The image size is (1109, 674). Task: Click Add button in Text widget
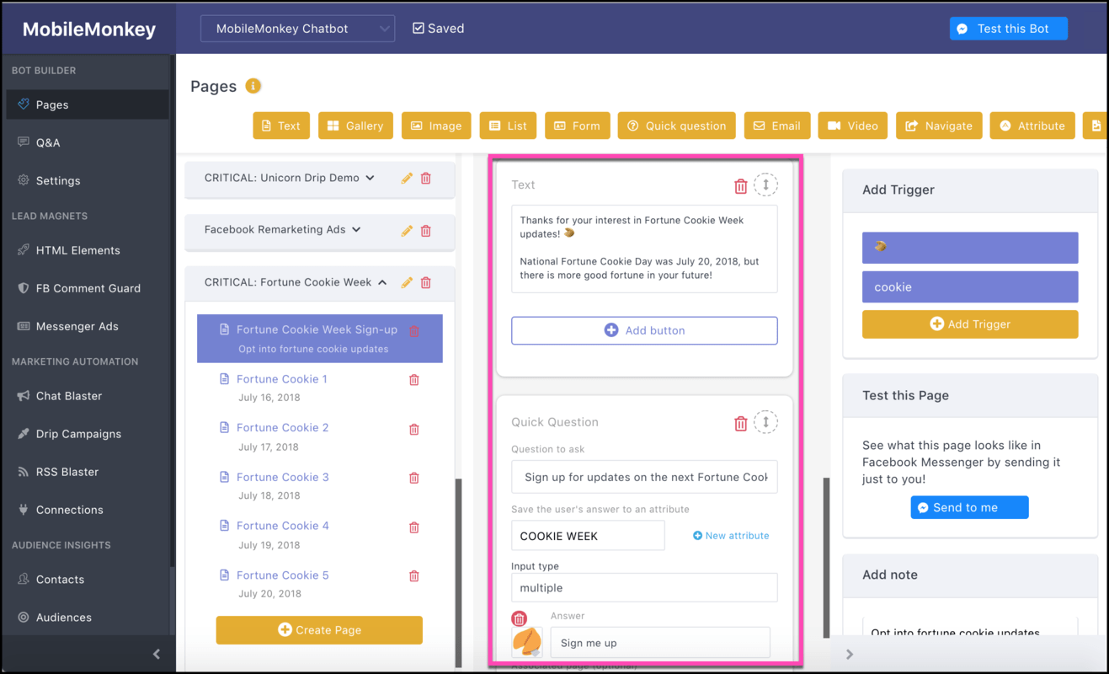point(644,330)
